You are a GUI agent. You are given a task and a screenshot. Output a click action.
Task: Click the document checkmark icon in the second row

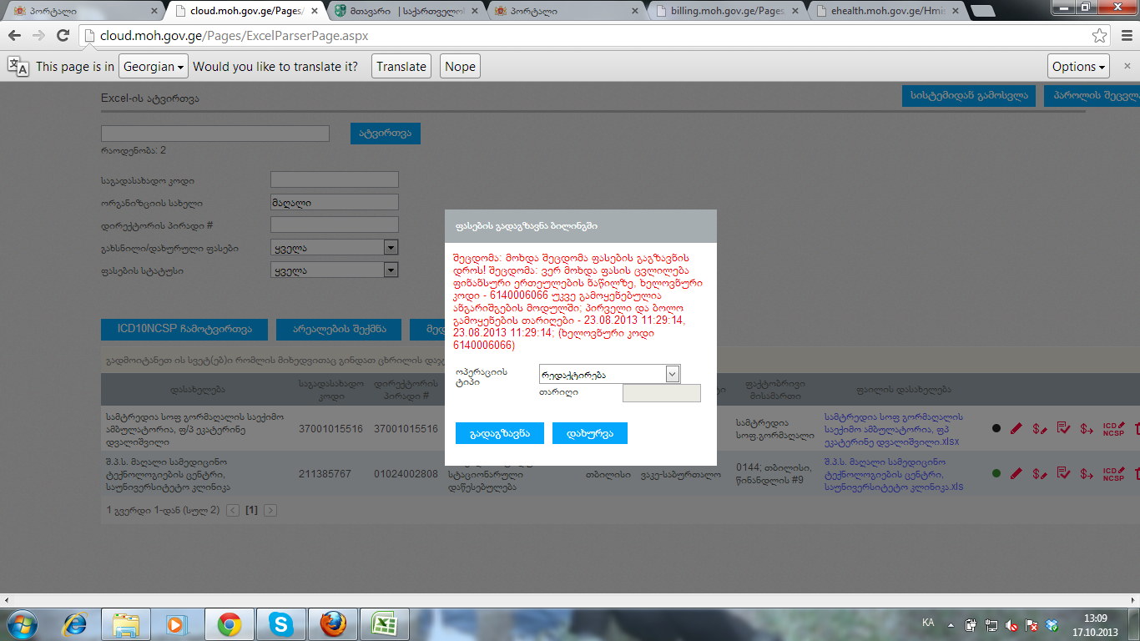1063,473
